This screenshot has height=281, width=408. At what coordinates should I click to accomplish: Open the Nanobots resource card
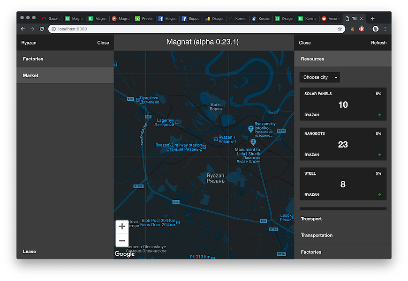[343, 144]
